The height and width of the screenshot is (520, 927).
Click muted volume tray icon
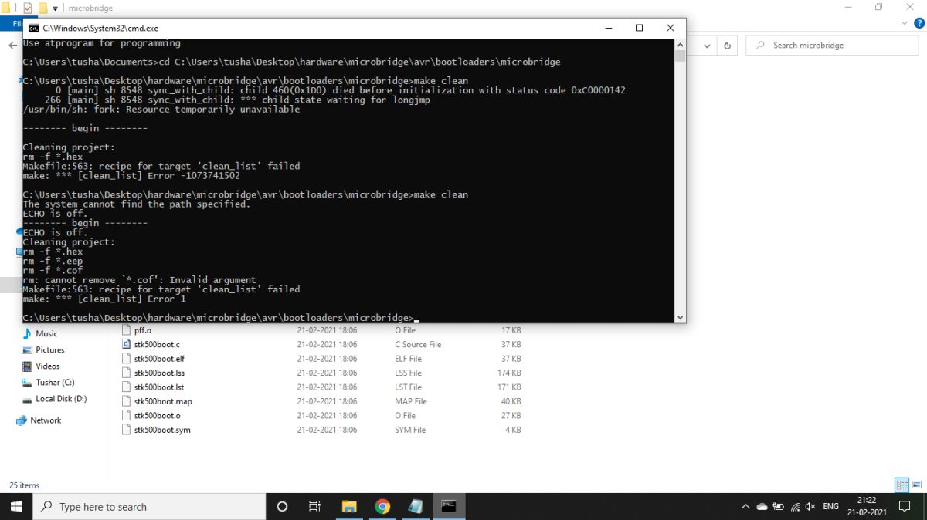pos(810,507)
